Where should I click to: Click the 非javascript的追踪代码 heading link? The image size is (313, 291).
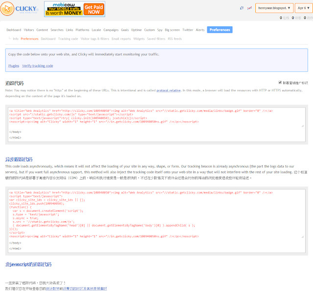pos(28,264)
